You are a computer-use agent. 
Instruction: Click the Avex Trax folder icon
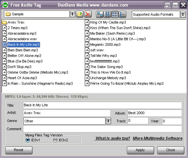[5, 22]
